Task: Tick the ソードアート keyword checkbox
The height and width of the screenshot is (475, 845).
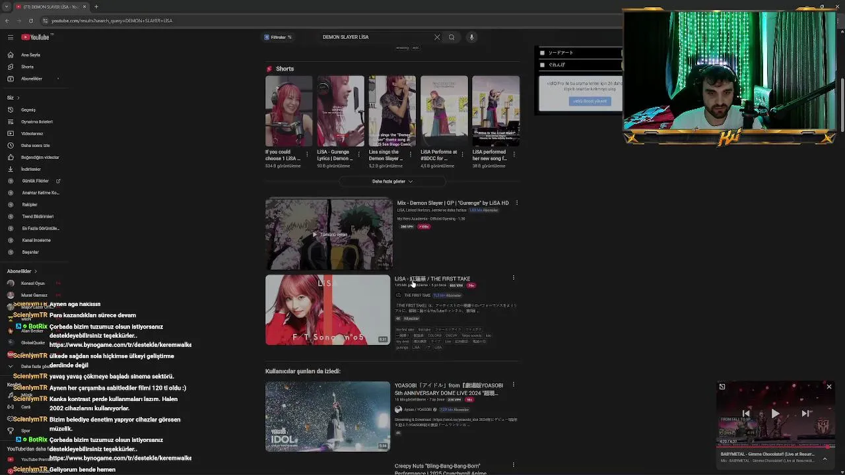Action: pos(542,53)
